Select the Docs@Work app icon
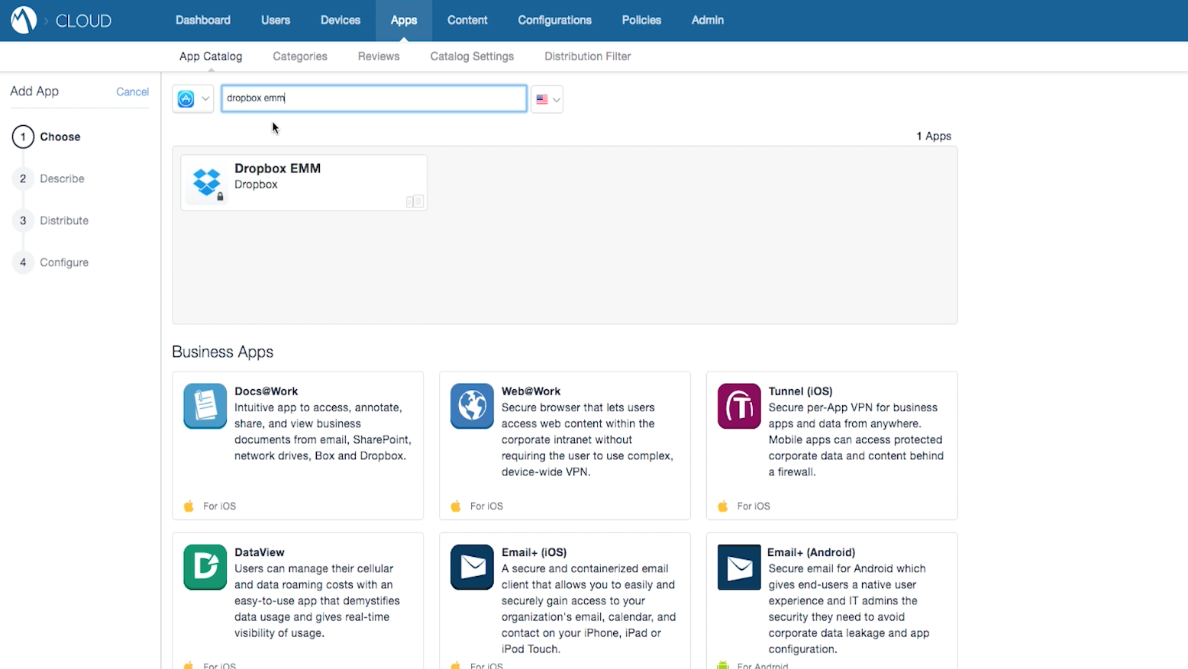Image resolution: width=1188 pixels, height=669 pixels. (205, 406)
